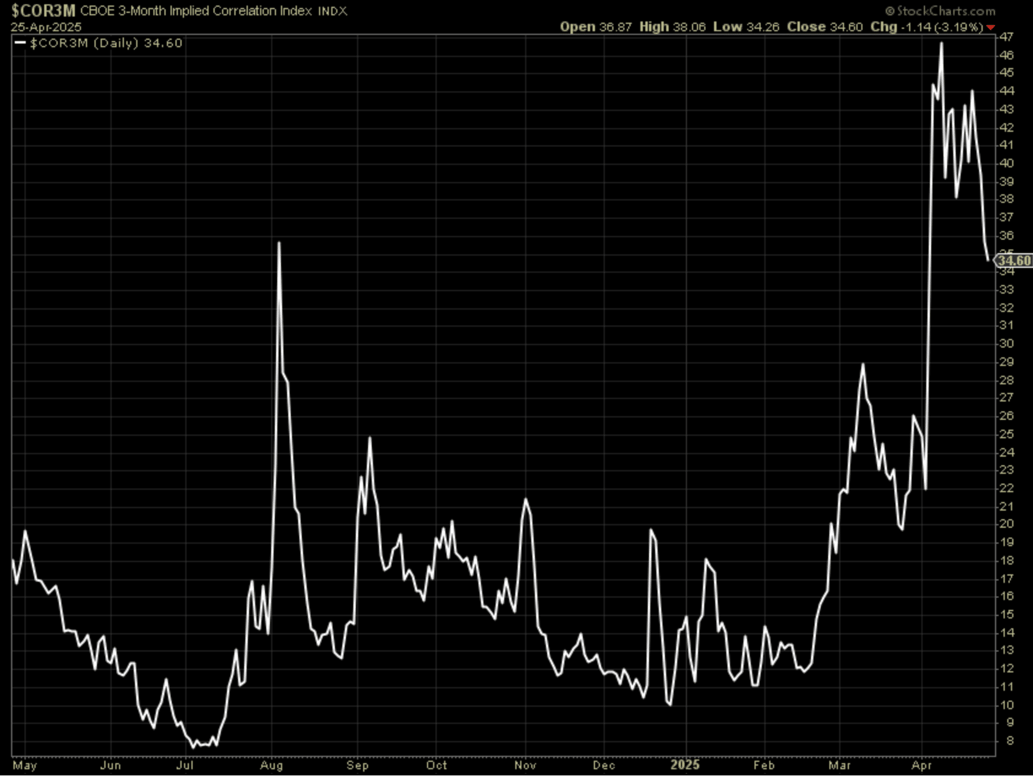This screenshot has width=1033, height=776.
Task: Click the white legend line marker beside $COR3M (Daily)
Action: pos(20,43)
